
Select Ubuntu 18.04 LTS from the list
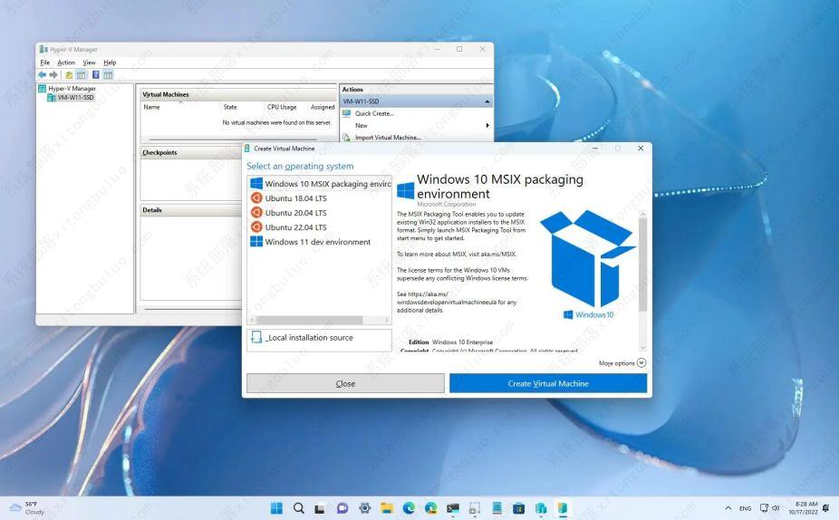click(x=295, y=198)
